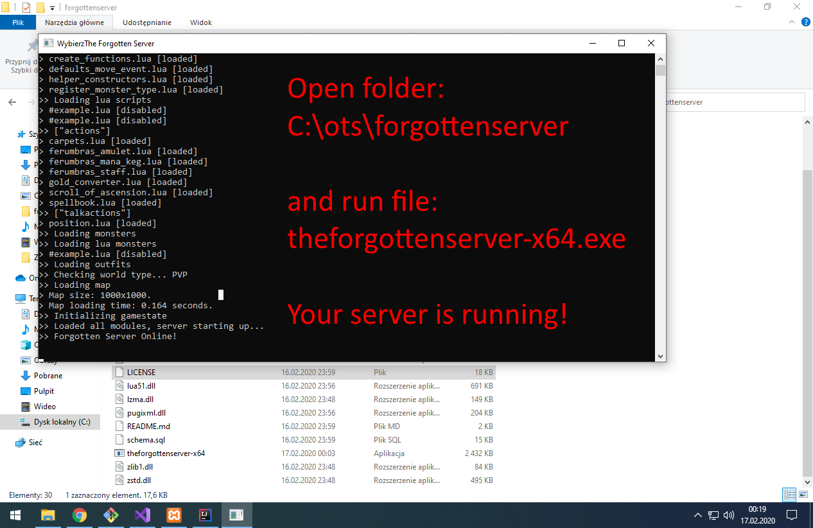
Task: Open the volume tray icon
Action: point(729,515)
